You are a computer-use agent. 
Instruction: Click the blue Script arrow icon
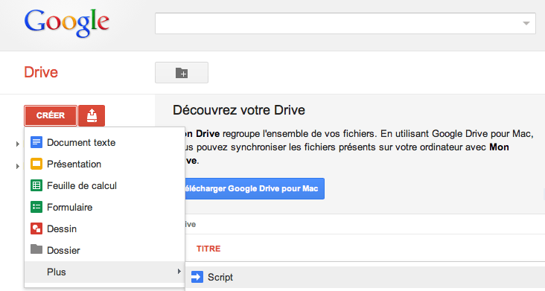[x=197, y=277]
